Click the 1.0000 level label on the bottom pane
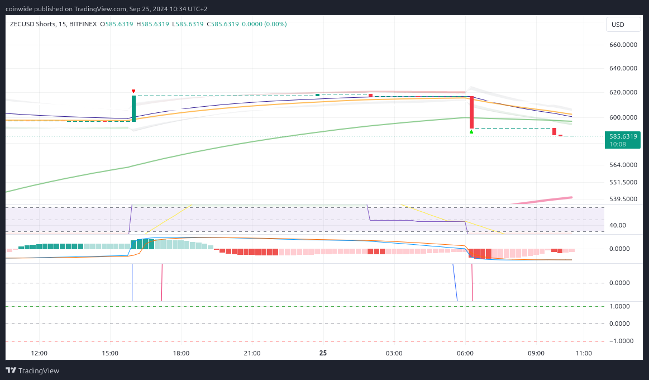Image resolution: width=649 pixels, height=380 pixels. pos(619,306)
